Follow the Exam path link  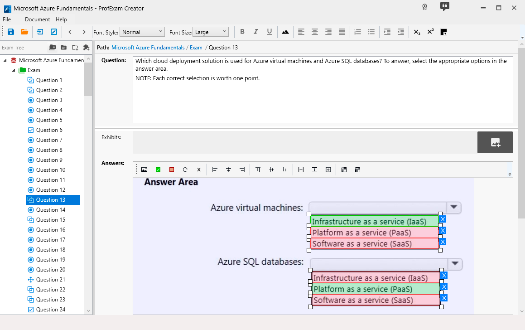point(196,48)
